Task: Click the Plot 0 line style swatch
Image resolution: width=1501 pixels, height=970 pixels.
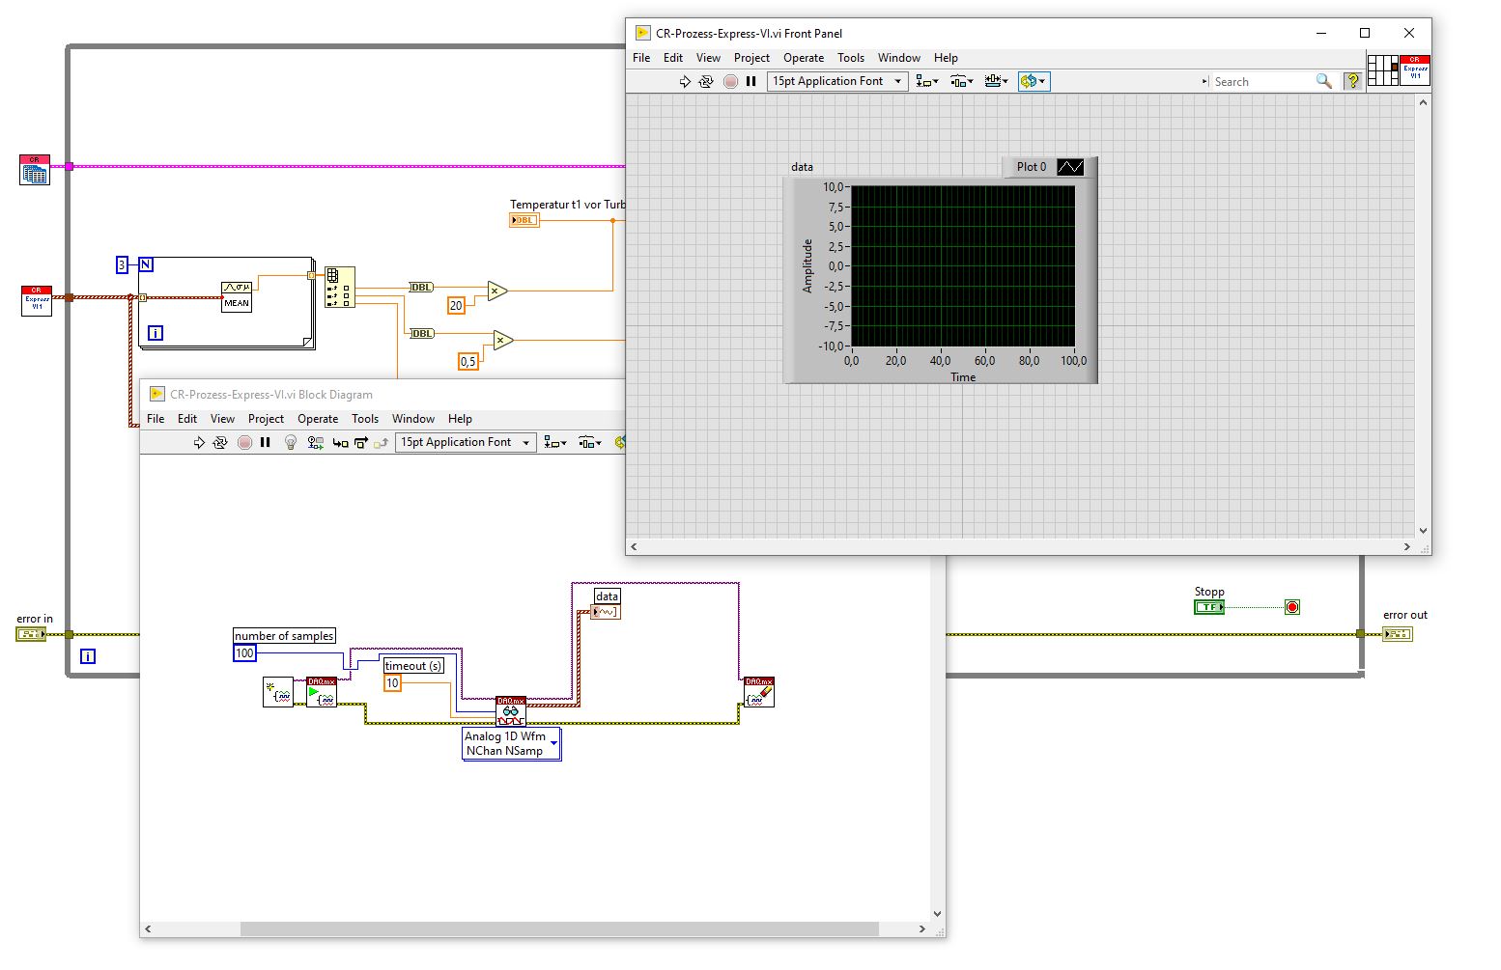Action: click(1070, 167)
